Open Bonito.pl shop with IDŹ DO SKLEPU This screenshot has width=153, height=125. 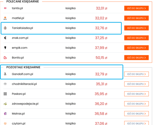tap(136, 58)
